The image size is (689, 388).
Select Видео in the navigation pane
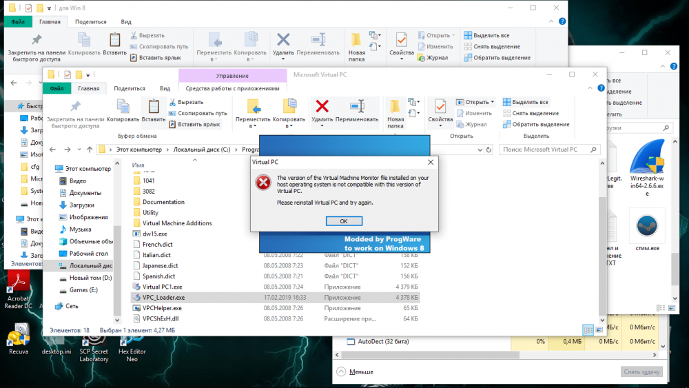click(x=78, y=181)
